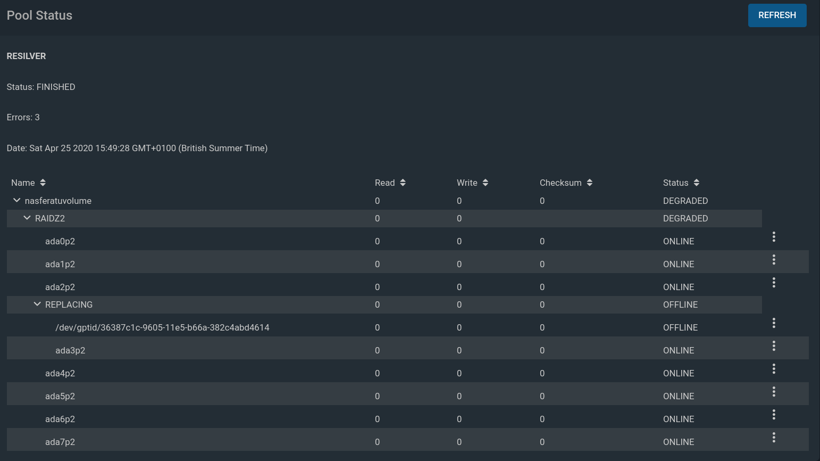Click the ada0p2 disk name
The image size is (820, 461).
[x=60, y=241]
